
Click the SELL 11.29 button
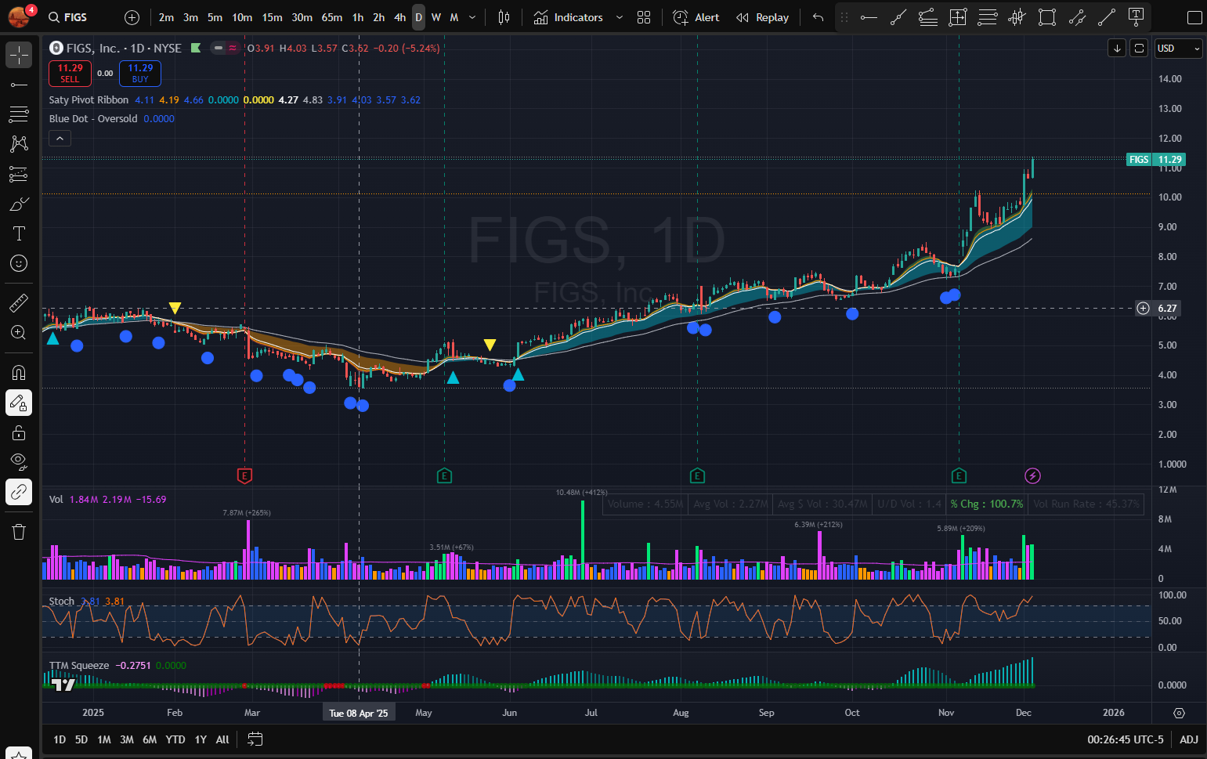click(x=70, y=74)
